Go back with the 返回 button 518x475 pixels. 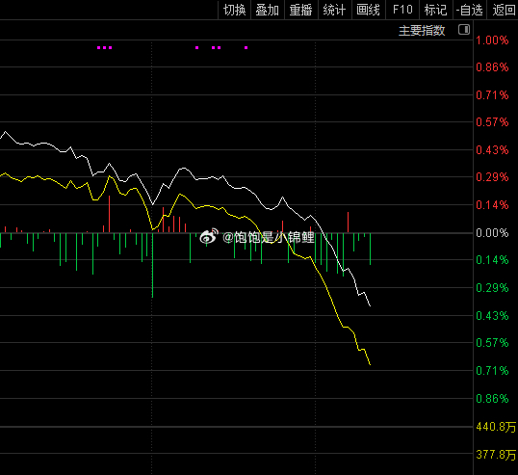[504, 10]
